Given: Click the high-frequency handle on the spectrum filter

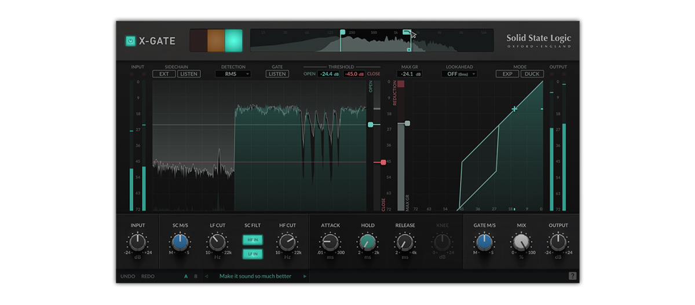Looking at the screenshot, I should click(407, 32).
